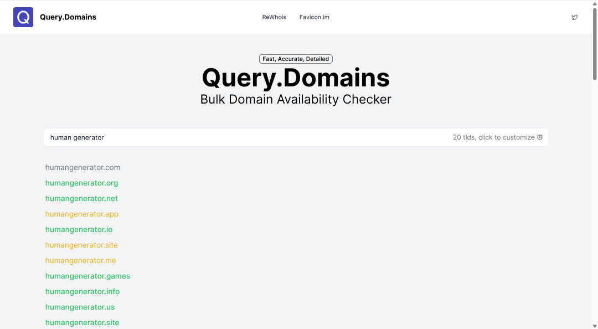The image size is (598, 329).
Task: Select humangenerator.us result
Action: pyautogui.click(x=80, y=307)
